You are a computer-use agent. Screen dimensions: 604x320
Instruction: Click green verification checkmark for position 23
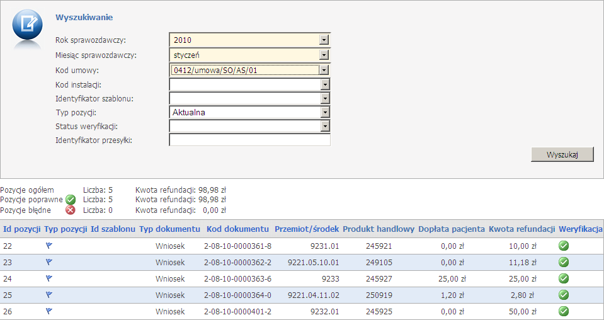(x=564, y=262)
